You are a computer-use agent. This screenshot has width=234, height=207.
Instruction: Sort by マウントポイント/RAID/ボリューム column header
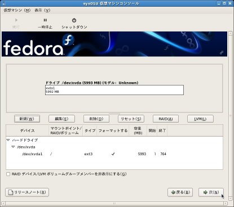pyautogui.click(x=65, y=130)
